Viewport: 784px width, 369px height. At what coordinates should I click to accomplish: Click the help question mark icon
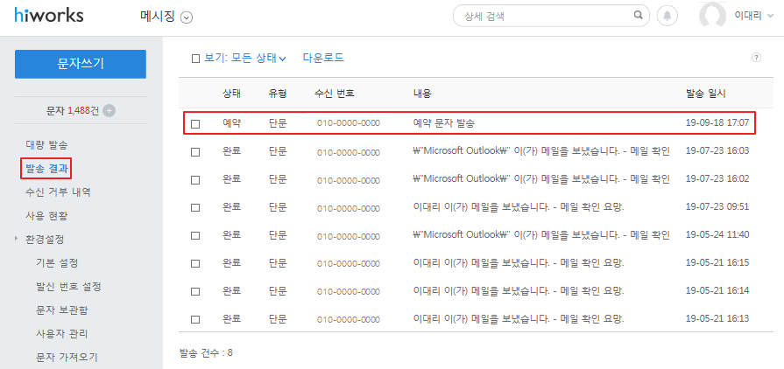756,58
